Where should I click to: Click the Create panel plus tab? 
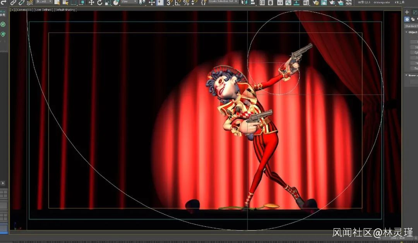pyautogui.click(x=407, y=12)
